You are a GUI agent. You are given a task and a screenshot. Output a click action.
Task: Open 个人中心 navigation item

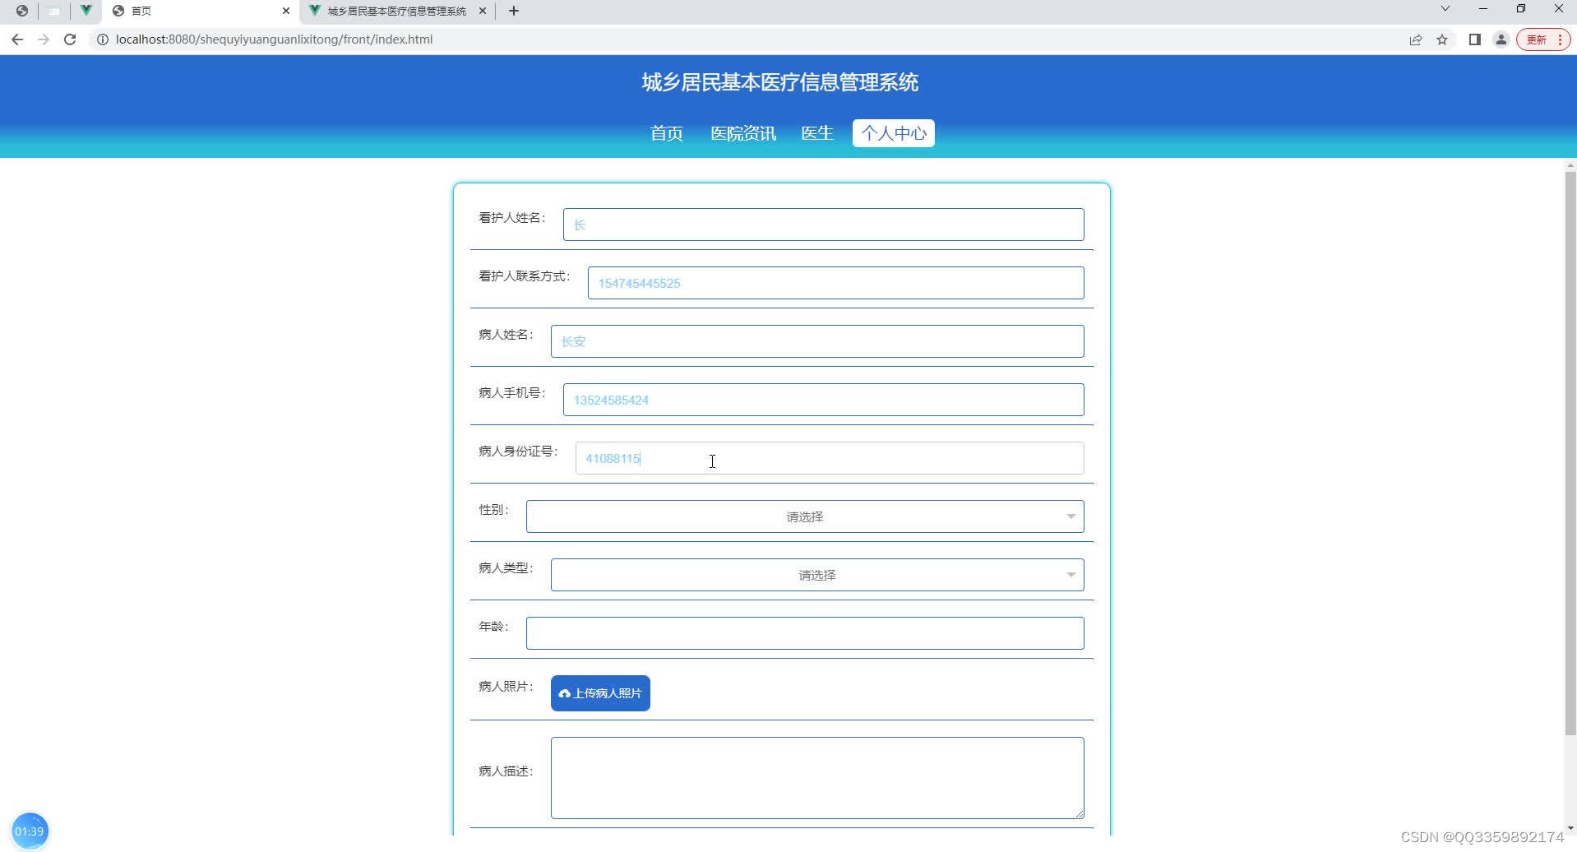coord(894,133)
